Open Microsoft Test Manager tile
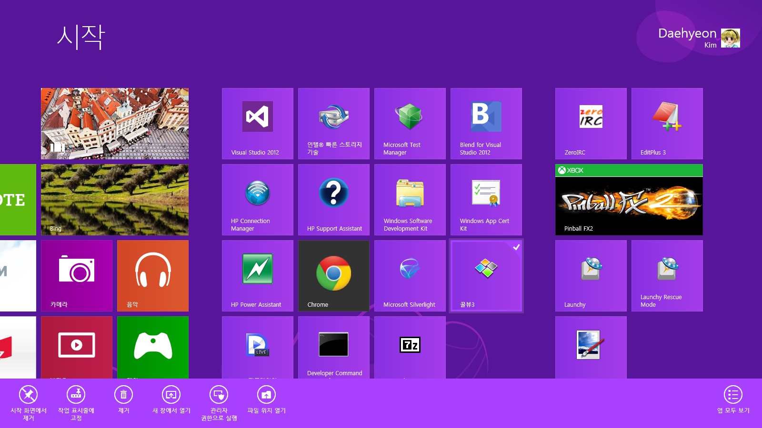The height and width of the screenshot is (428, 762). click(x=410, y=124)
